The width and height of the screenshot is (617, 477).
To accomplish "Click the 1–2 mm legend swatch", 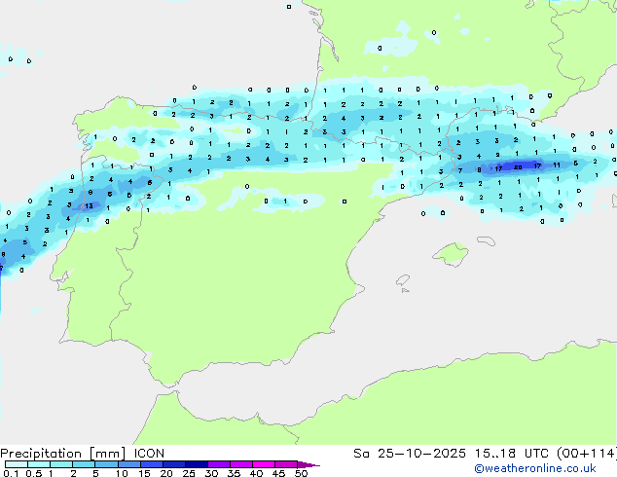I will (x=61, y=464).
